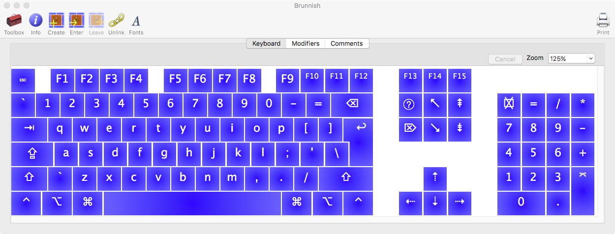Switch to the Modifiers tab
The width and height of the screenshot is (615, 234).
pyautogui.click(x=305, y=44)
